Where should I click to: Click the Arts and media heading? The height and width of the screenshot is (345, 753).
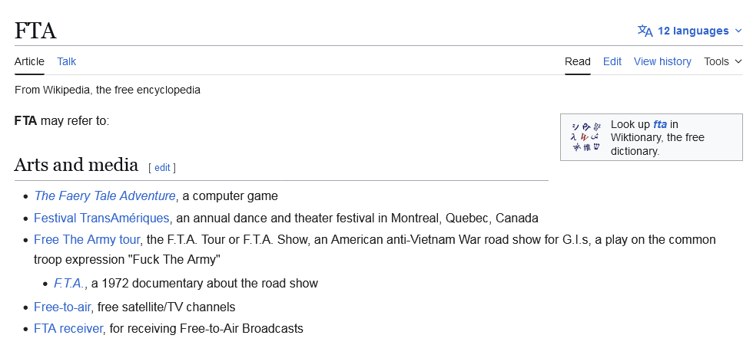76,165
